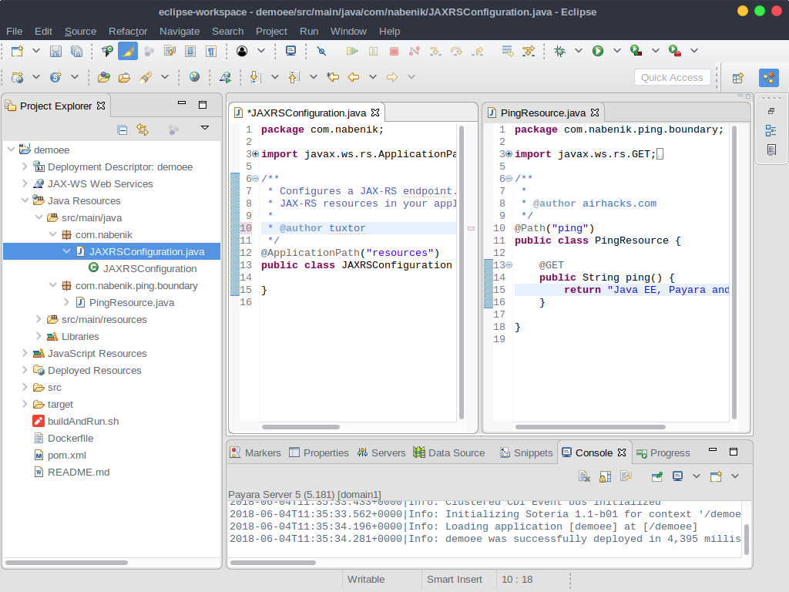
Task: Open the Navigate menu
Action: (x=180, y=31)
